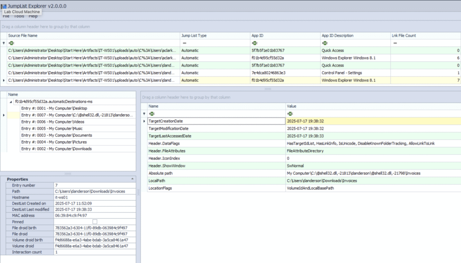The height and width of the screenshot is (263, 461).
Task: Click the App ID Description filter condition icon
Action: point(325,43)
